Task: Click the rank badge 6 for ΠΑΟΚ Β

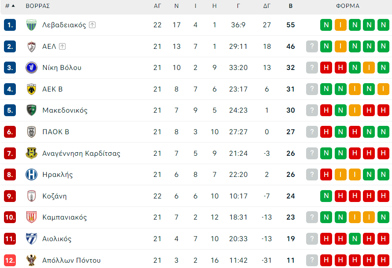Action: (x=10, y=132)
